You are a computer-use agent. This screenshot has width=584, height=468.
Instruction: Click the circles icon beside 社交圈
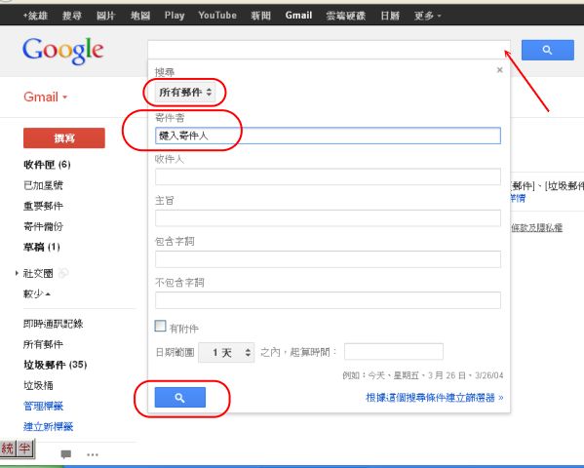63,273
